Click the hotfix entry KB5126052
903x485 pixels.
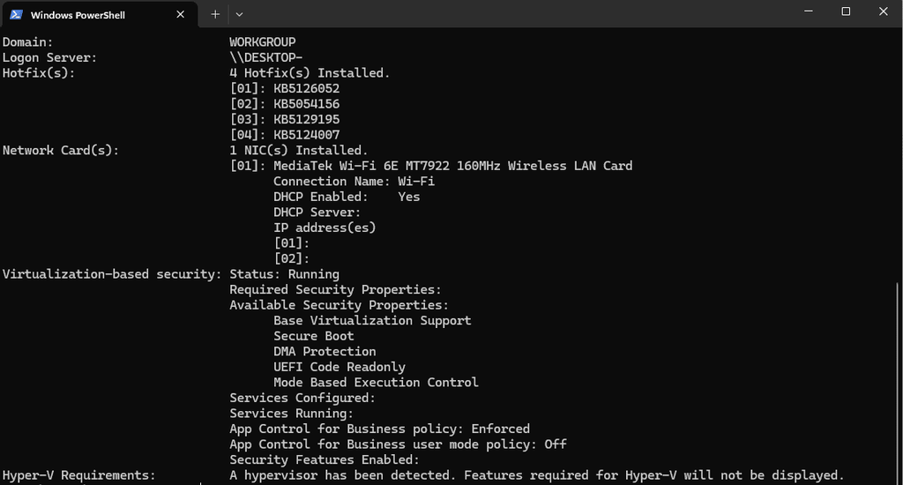(x=306, y=89)
